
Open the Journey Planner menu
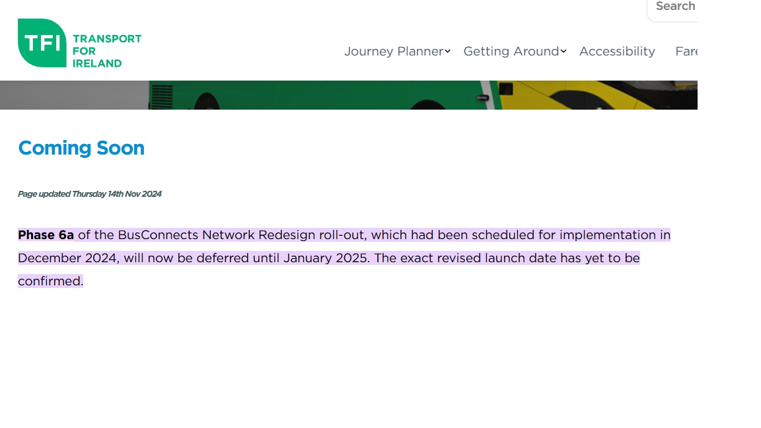click(x=393, y=52)
